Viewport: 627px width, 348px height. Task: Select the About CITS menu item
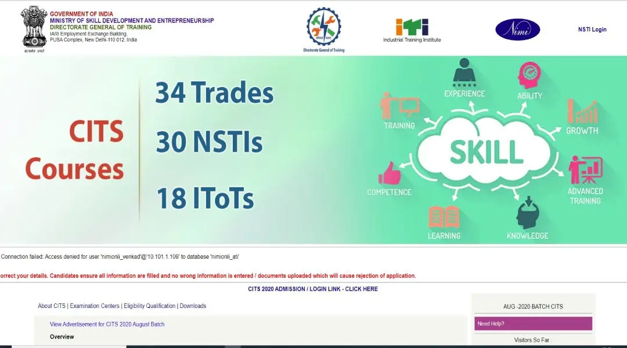pos(52,306)
